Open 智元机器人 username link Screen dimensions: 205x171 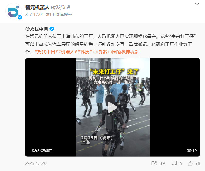click(x=37, y=7)
